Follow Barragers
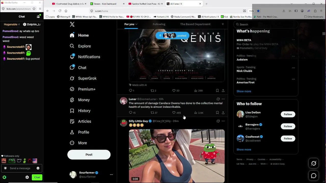The width and height of the screenshot is (326, 183). click(x=288, y=126)
